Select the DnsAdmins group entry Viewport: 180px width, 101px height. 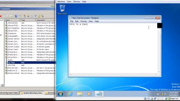[12, 33]
